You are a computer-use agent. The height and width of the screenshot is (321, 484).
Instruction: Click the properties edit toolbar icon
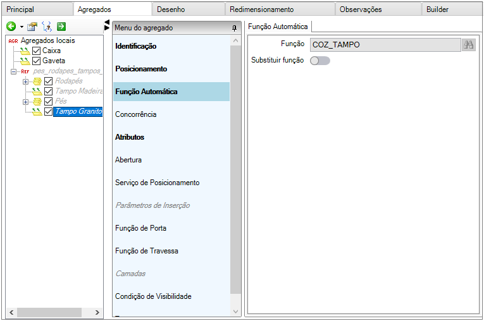tap(32, 27)
